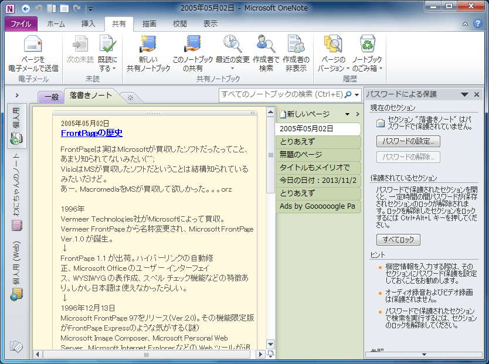Expand notebook navigation bar chevron
Viewport: 489px width, 364px height.
tap(17, 96)
